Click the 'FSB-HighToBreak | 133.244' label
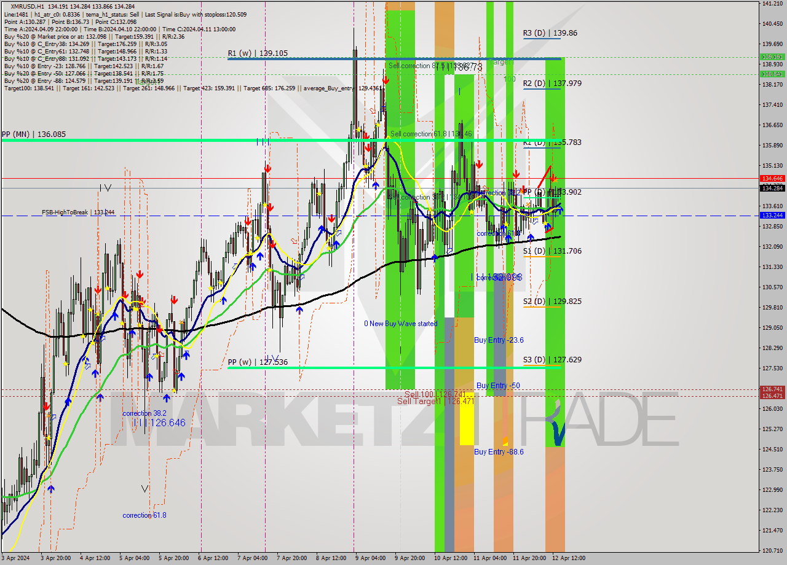The image size is (787, 565). click(x=78, y=212)
